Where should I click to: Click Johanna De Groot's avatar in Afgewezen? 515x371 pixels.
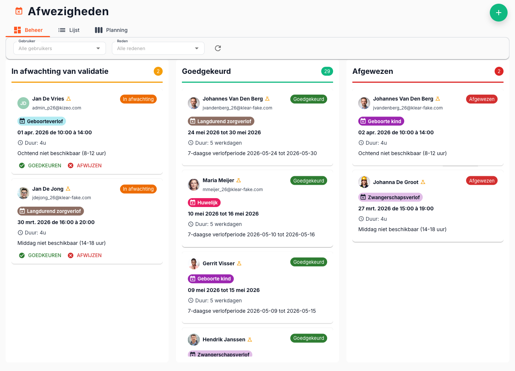[364, 182]
